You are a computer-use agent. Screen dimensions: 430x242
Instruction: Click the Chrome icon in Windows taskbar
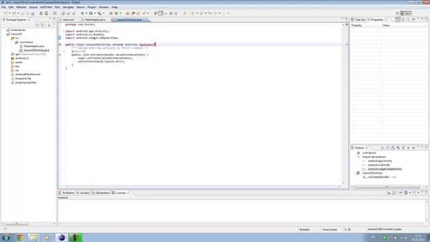[x=19, y=237]
